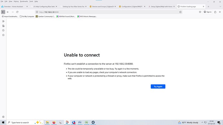Image resolution: width=223 pixels, height=125 pixels.
Task: Open Import bookmarks bookmark
Action: pyautogui.click(x=10, y=16)
